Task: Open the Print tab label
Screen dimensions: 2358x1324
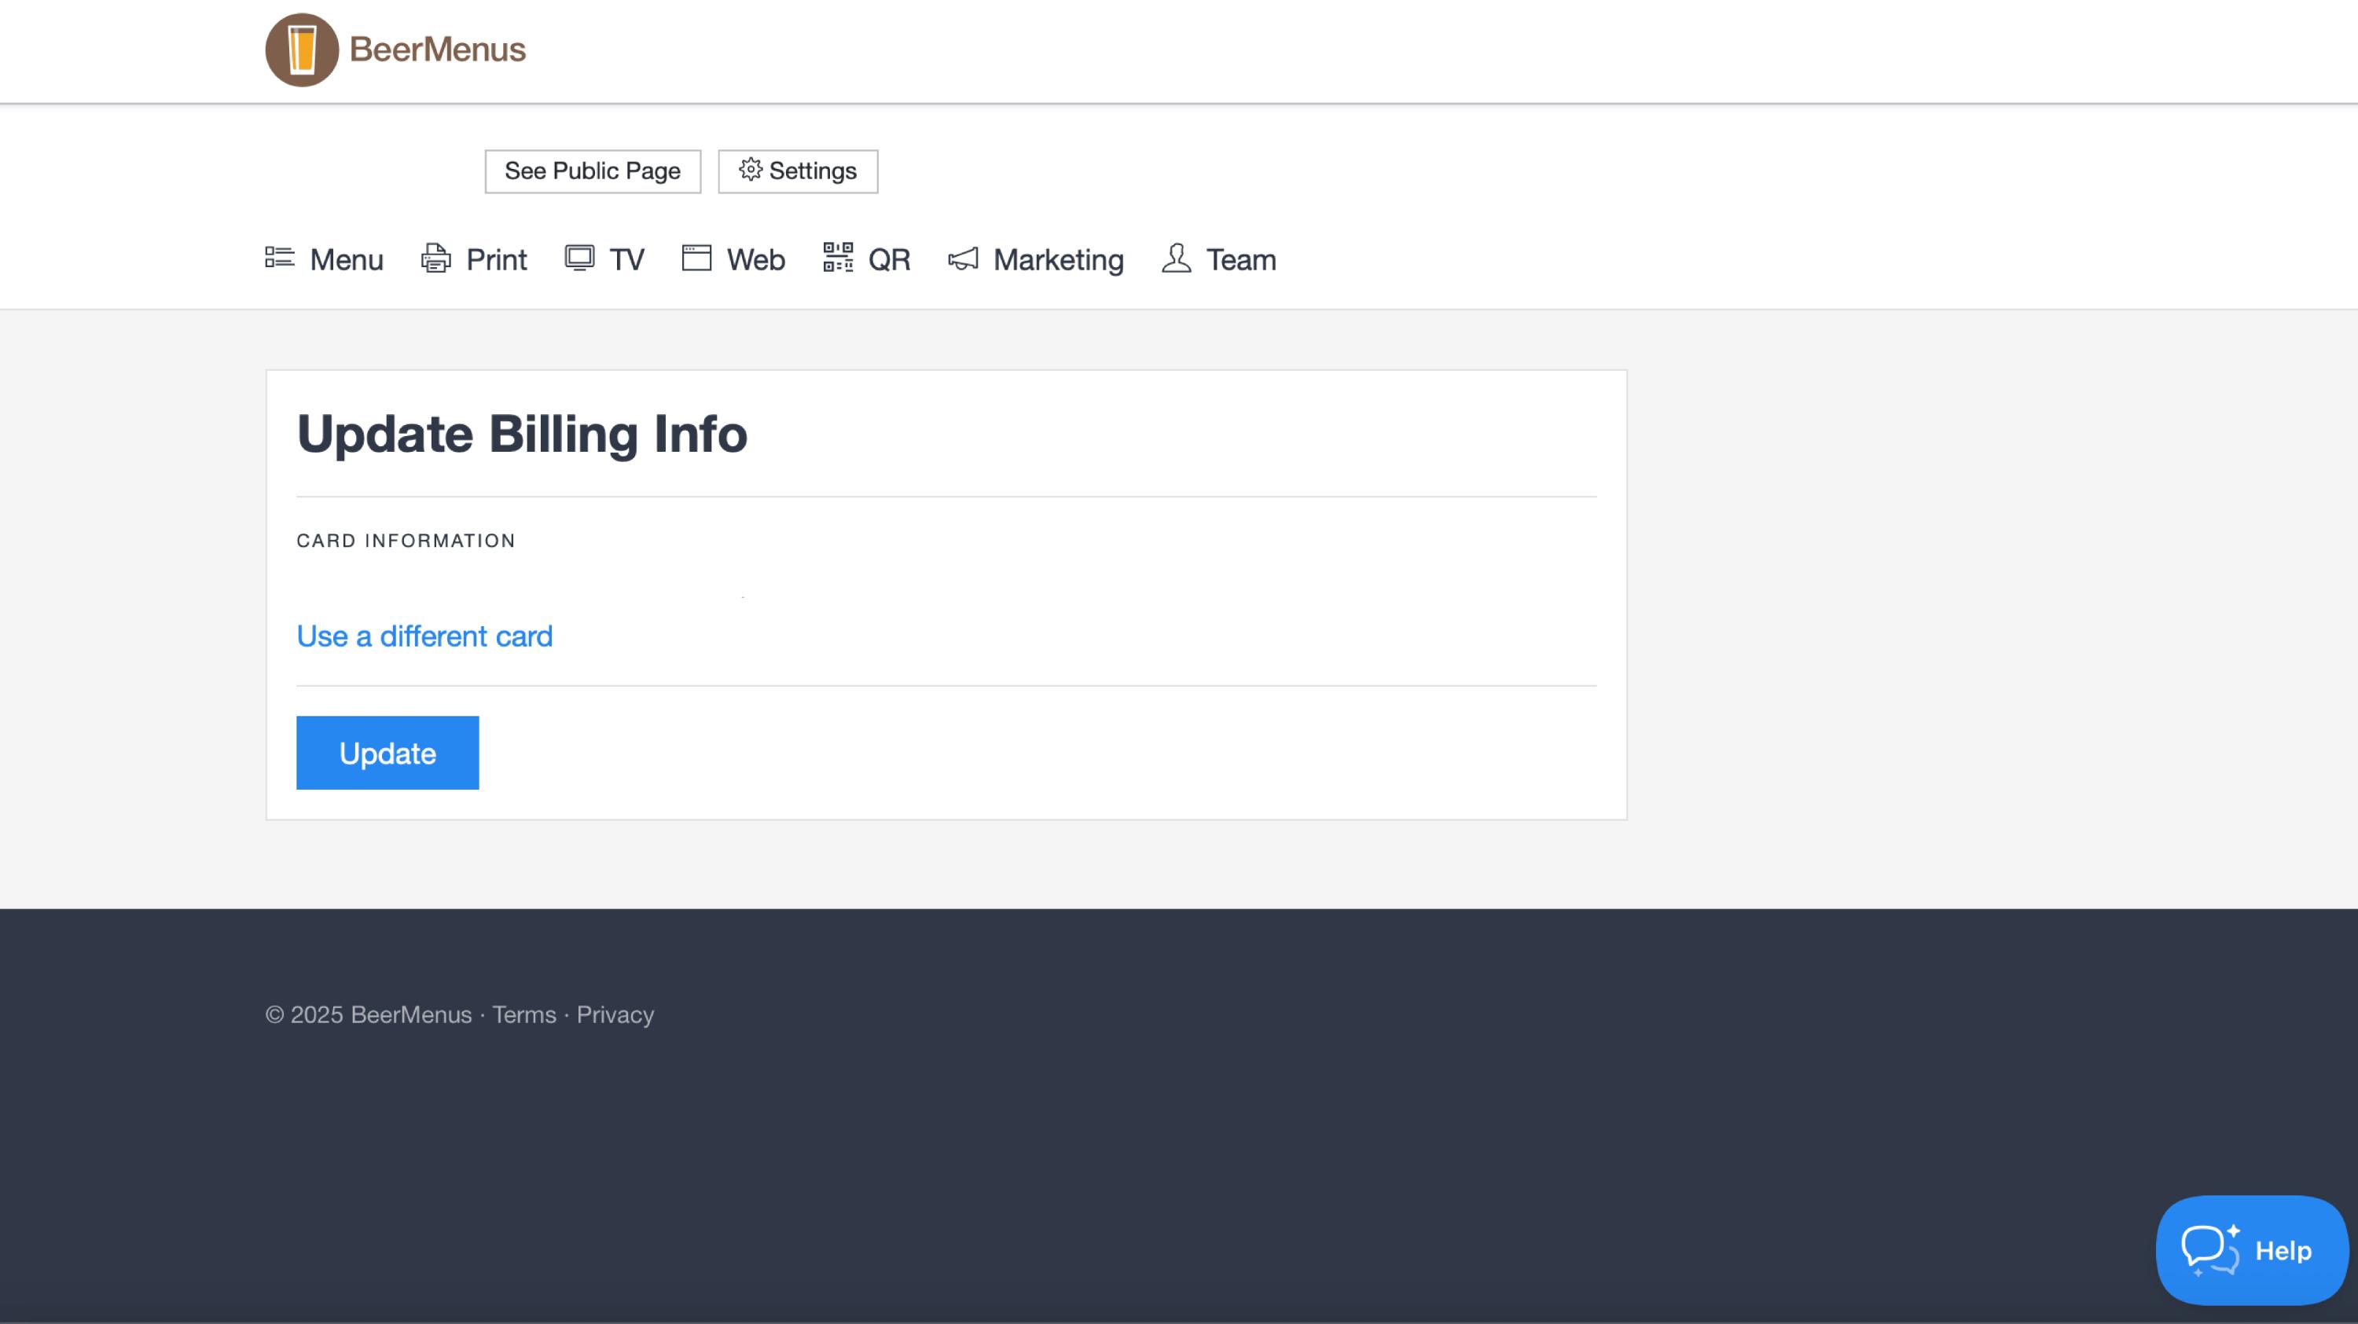Action: click(496, 260)
